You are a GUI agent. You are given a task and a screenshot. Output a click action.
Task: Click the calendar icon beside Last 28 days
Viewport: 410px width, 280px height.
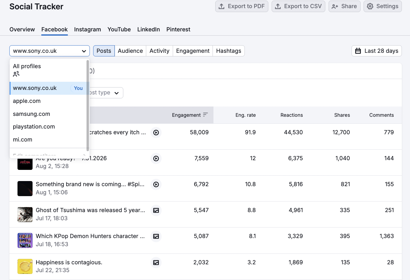click(358, 51)
